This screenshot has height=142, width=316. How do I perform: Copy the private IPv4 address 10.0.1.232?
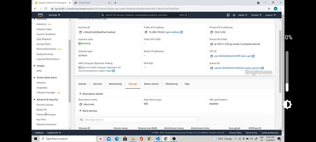211,32
